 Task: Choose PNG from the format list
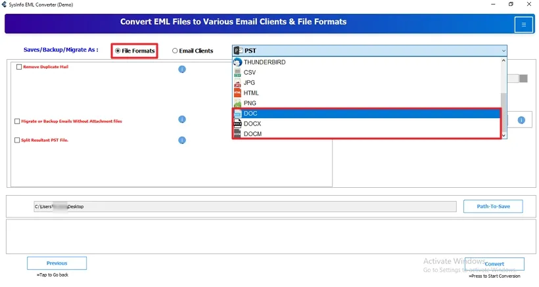[366, 103]
